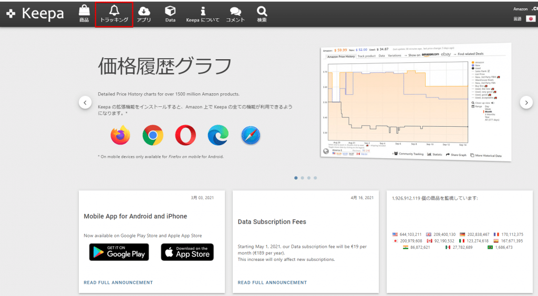The image size is (538, 296).
Task: Advance carousel with right arrow
Action: point(526,103)
